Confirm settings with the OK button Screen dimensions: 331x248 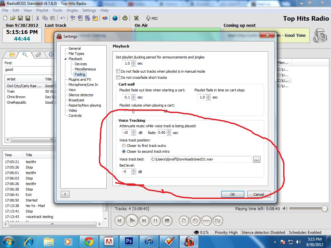click(x=232, y=194)
